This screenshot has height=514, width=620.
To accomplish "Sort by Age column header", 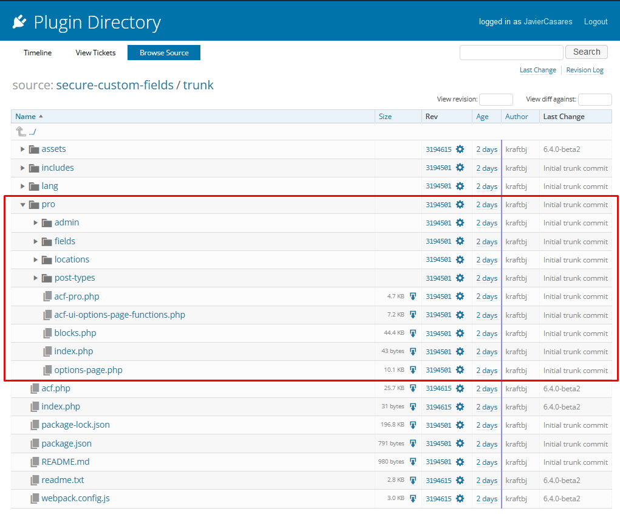I will 482,116.
